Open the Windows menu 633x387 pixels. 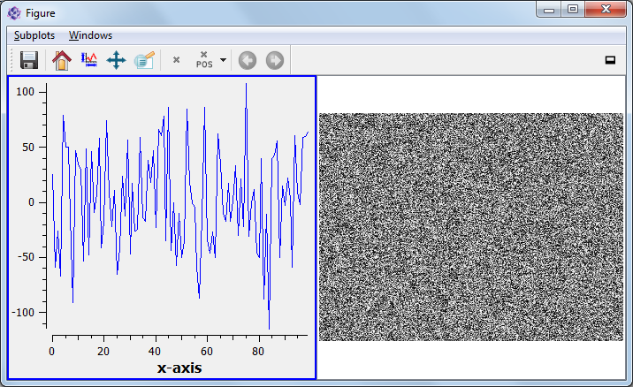90,35
